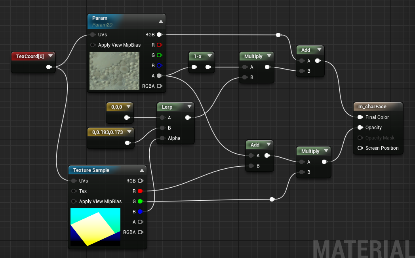This screenshot has width=415, height=258.
Task: Click the Texture Sample A output pin
Action: 141,222
